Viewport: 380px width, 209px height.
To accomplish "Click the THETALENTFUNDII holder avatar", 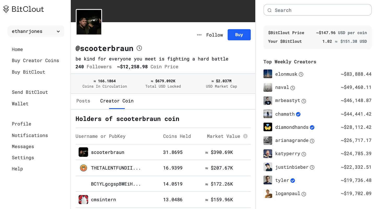I will coord(83,168).
